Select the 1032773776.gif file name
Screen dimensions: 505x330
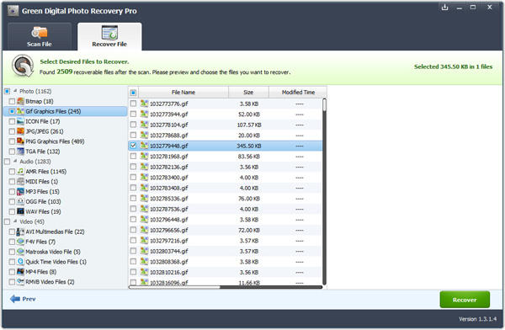(x=169, y=104)
